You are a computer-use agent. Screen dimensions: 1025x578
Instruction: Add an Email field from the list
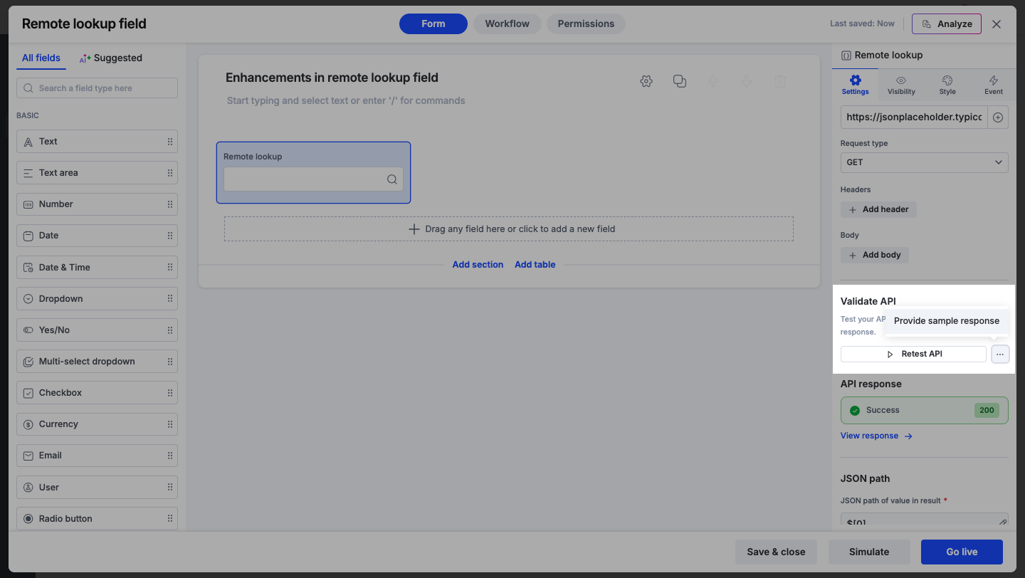coord(97,456)
